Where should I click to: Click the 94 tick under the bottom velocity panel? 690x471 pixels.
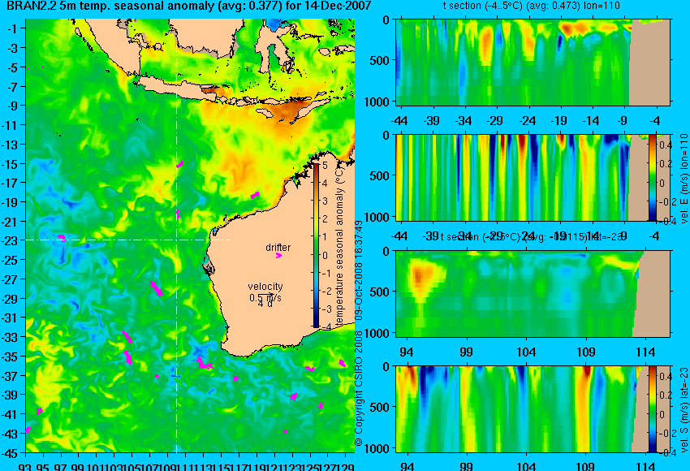click(408, 466)
